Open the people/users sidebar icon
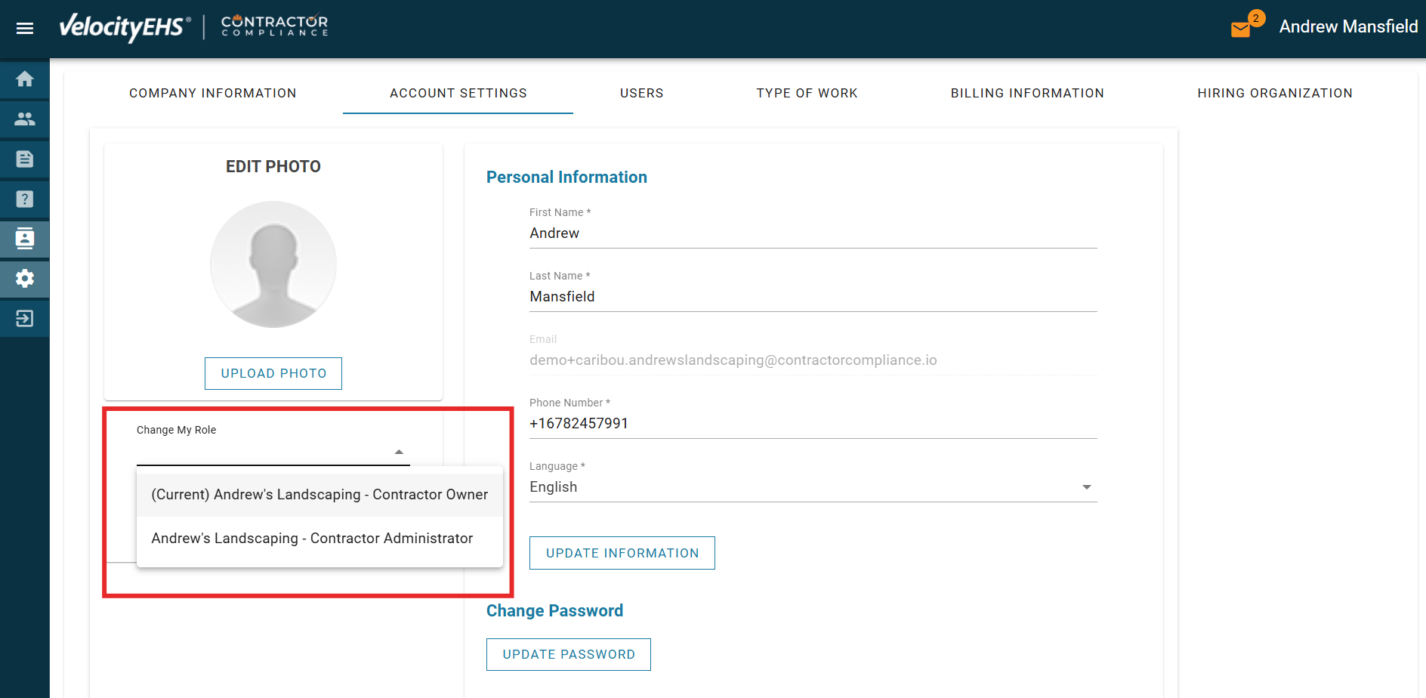Viewport: 1426px width, 698px height. [25, 119]
